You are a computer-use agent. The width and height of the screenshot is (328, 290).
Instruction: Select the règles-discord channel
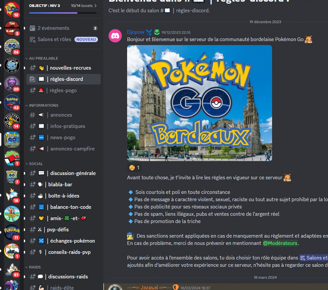(64, 79)
